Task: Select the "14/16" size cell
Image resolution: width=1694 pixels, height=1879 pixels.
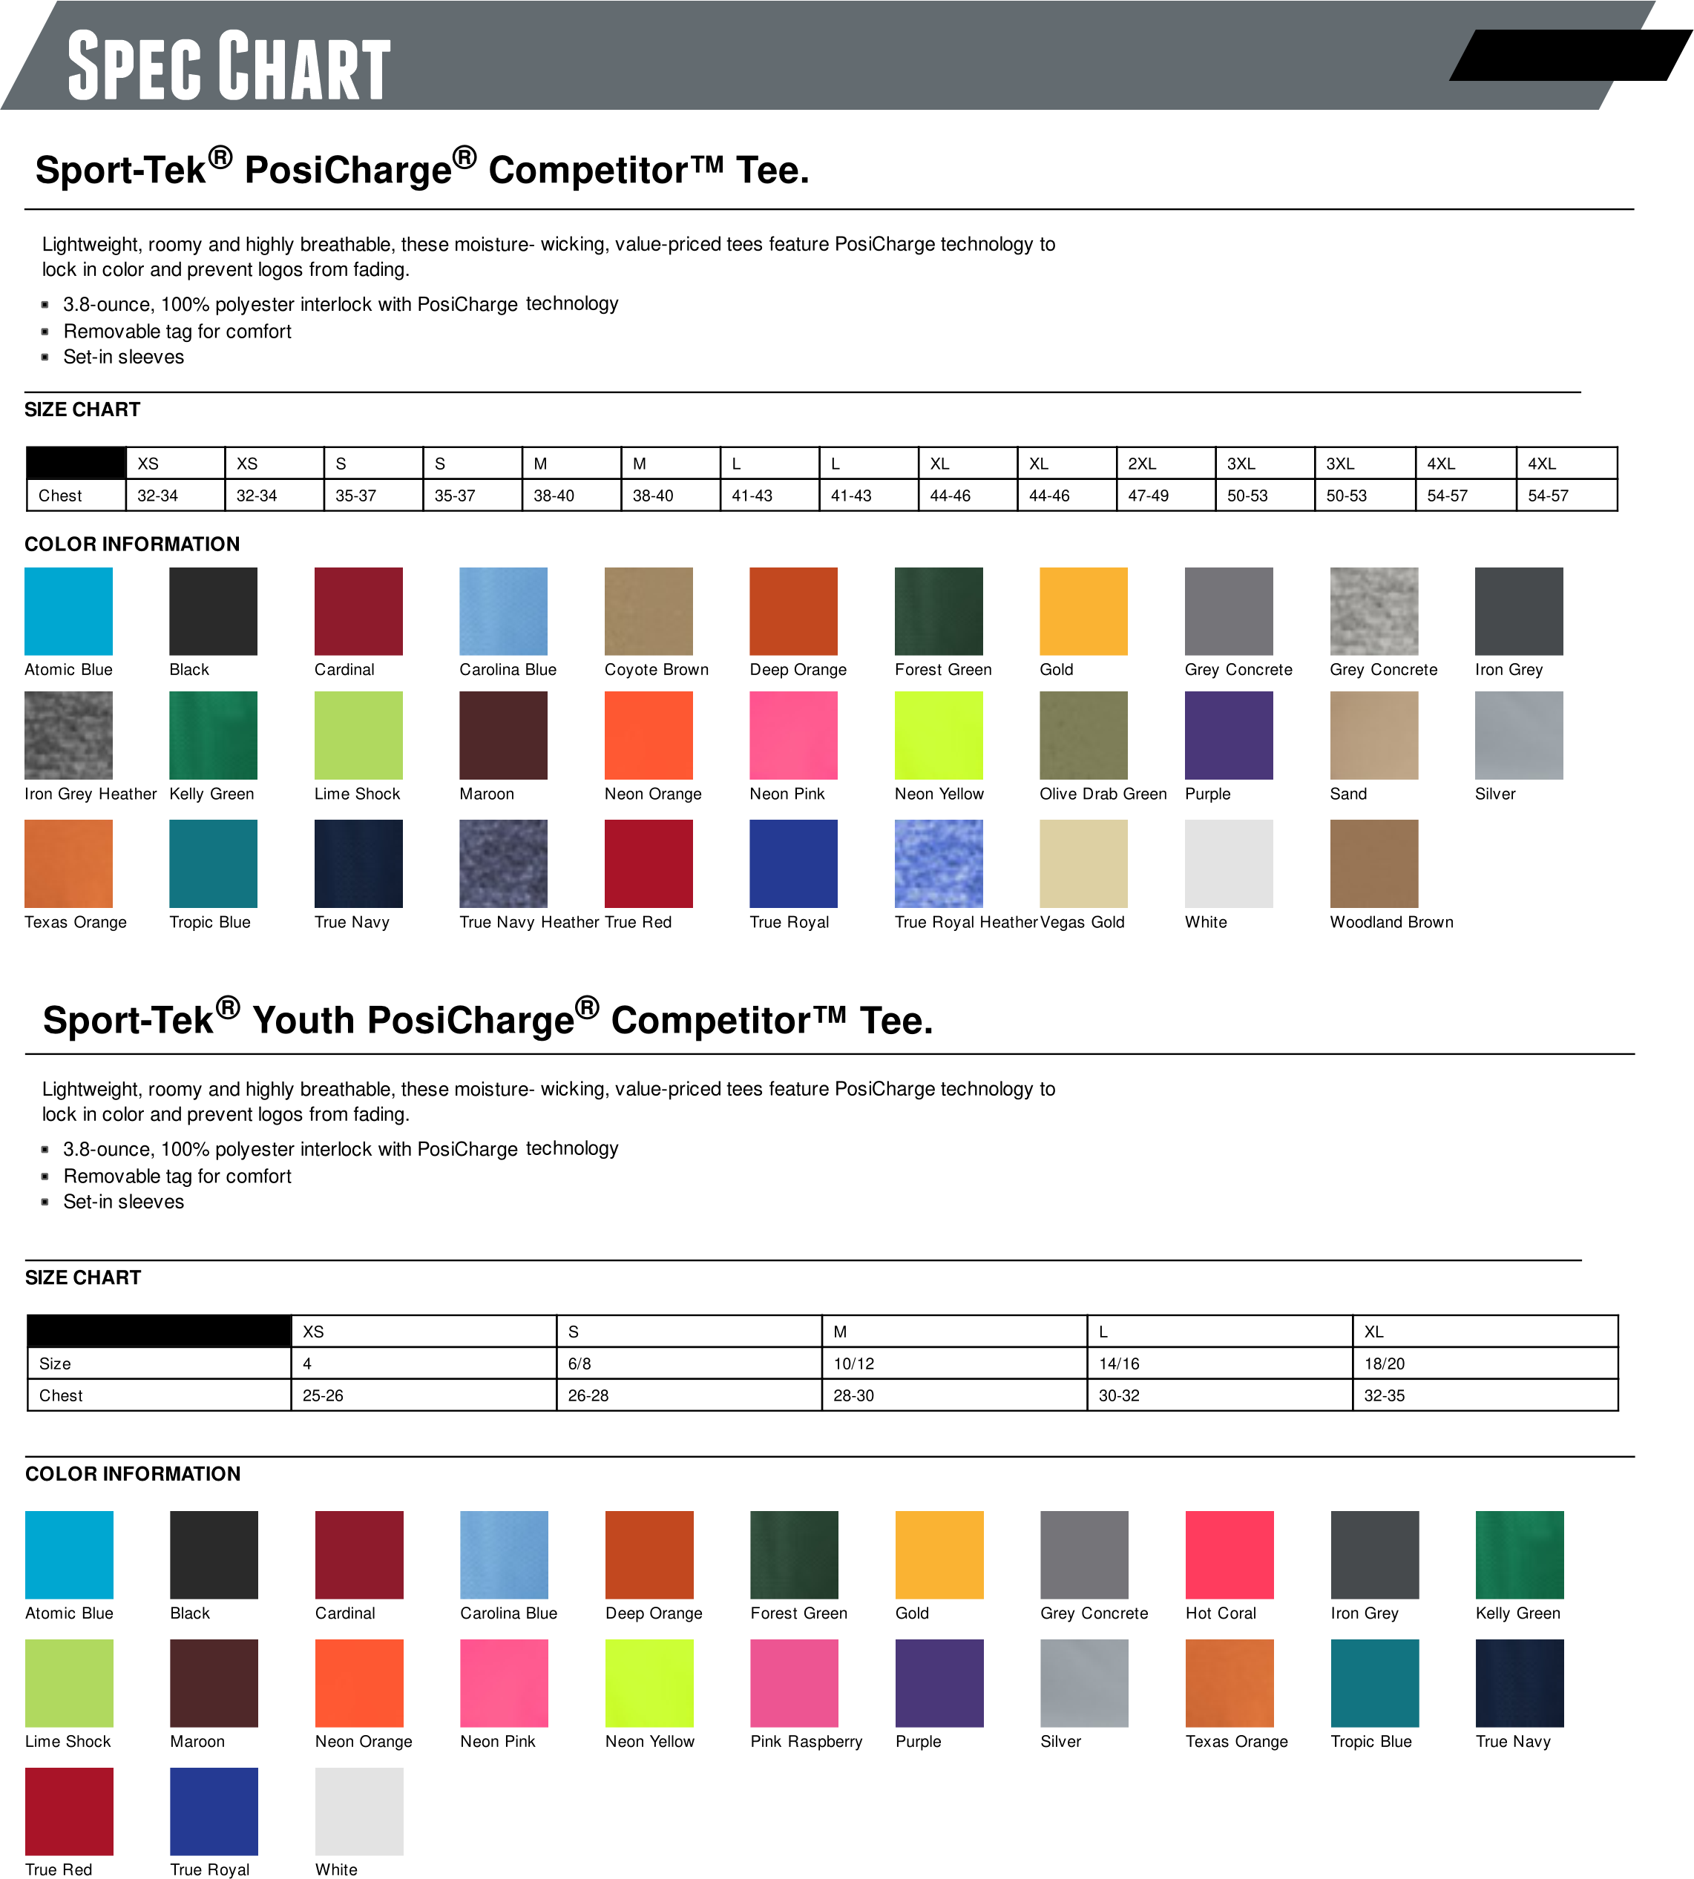Action: click(x=1219, y=1363)
